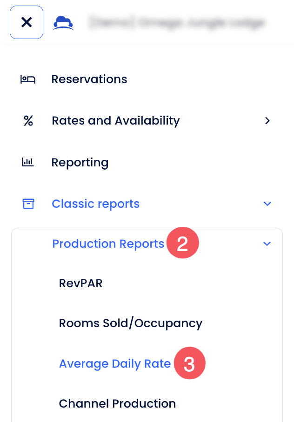Click the blurred property name in header
This screenshot has height=422, width=294.
tap(176, 22)
